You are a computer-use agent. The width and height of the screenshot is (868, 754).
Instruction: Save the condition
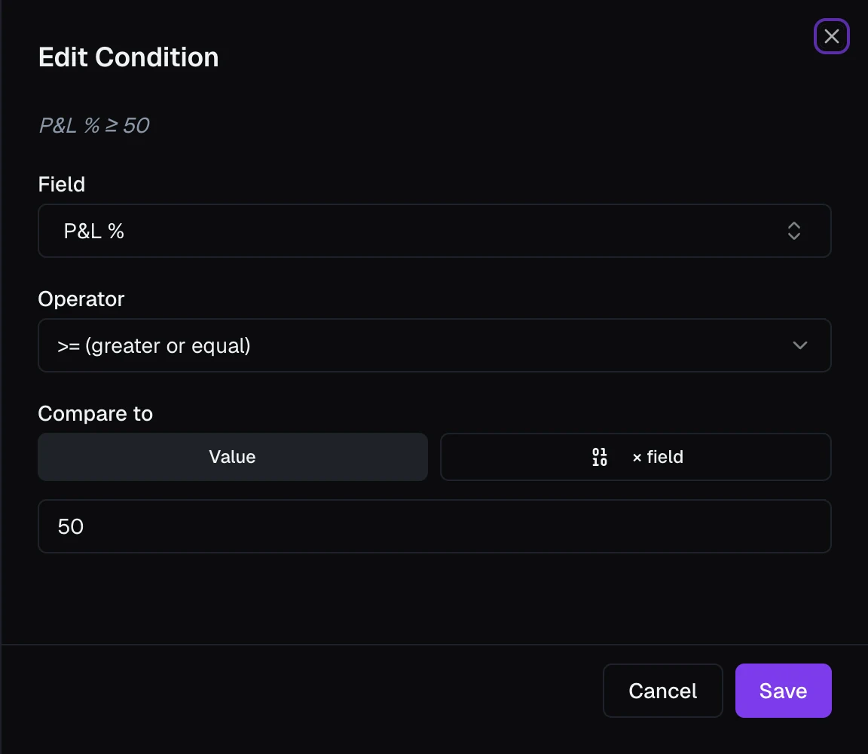point(783,691)
